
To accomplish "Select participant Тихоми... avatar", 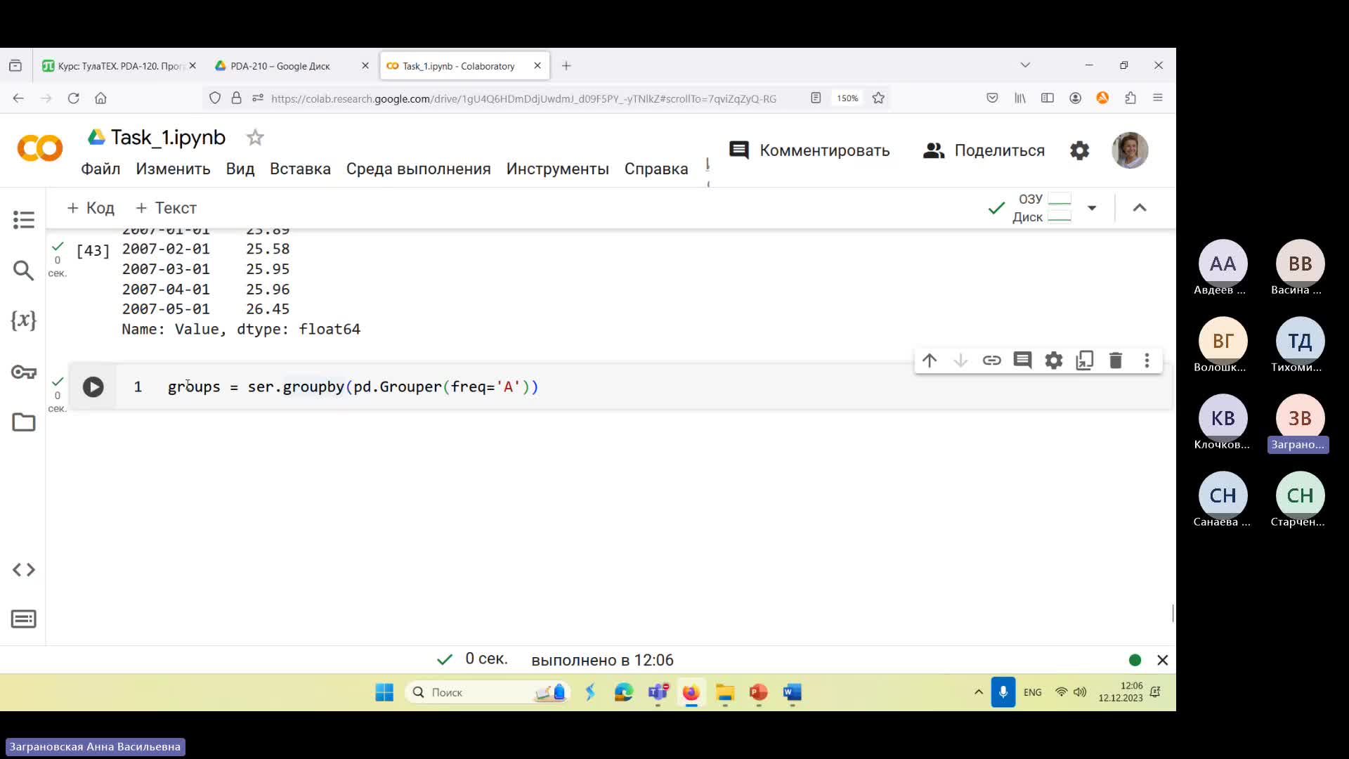I will (1300, 341).
